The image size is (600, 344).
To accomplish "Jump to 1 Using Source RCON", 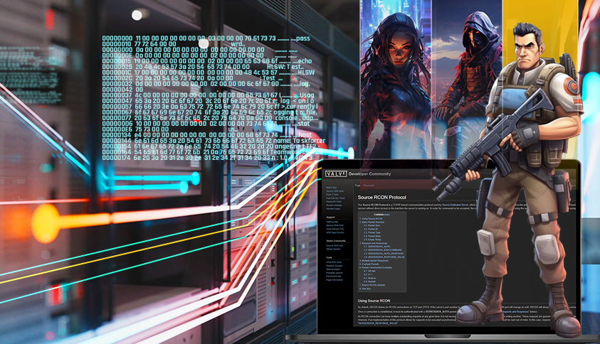I will (x=371, y=219).
